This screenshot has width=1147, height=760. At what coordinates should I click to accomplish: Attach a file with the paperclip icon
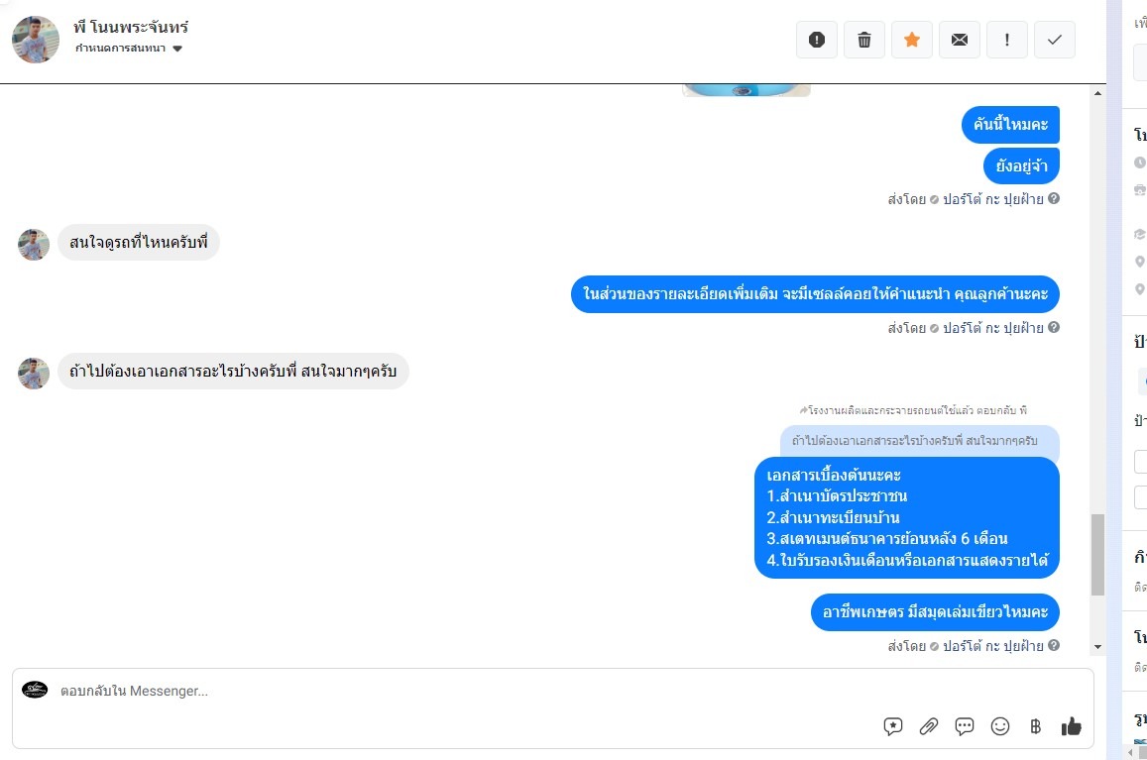(928, 726)
